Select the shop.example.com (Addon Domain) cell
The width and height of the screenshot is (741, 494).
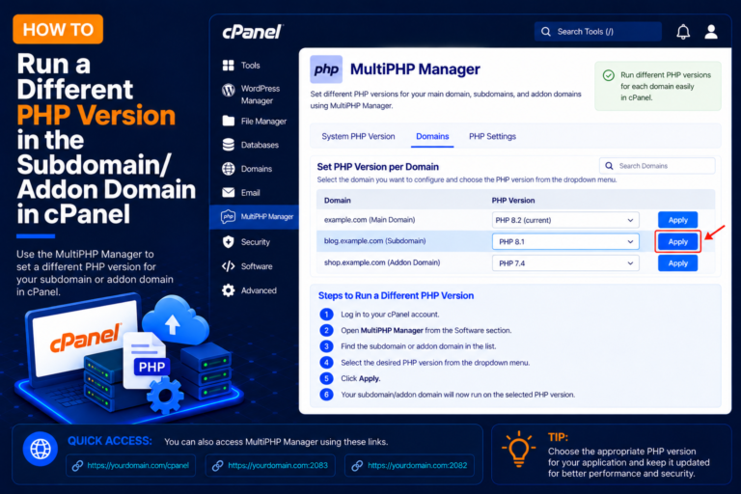382,262
